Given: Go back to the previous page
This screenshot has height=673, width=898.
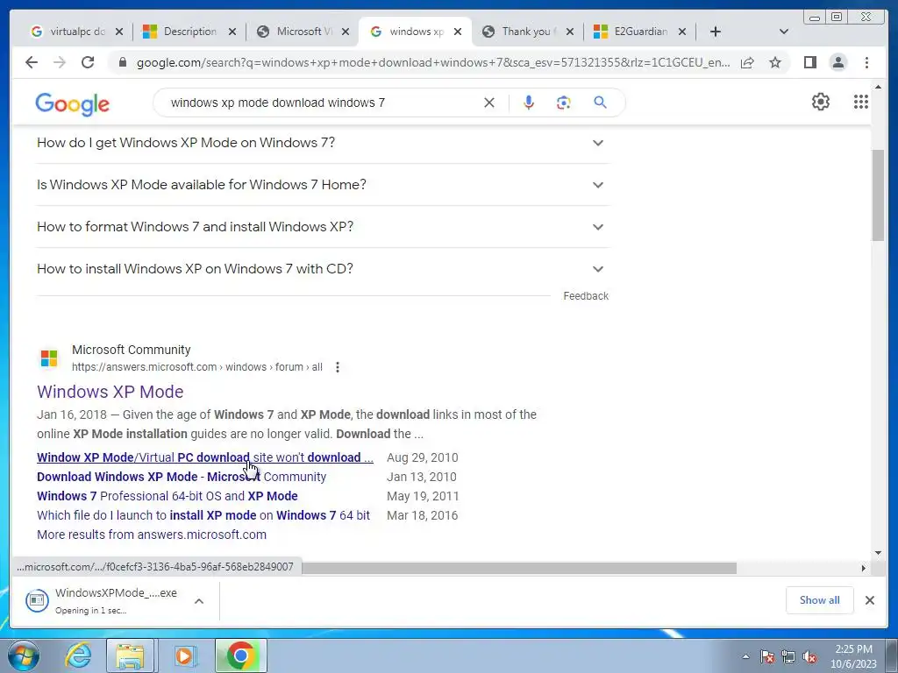Looking at the screenshot, I should [x=32, y=62].
